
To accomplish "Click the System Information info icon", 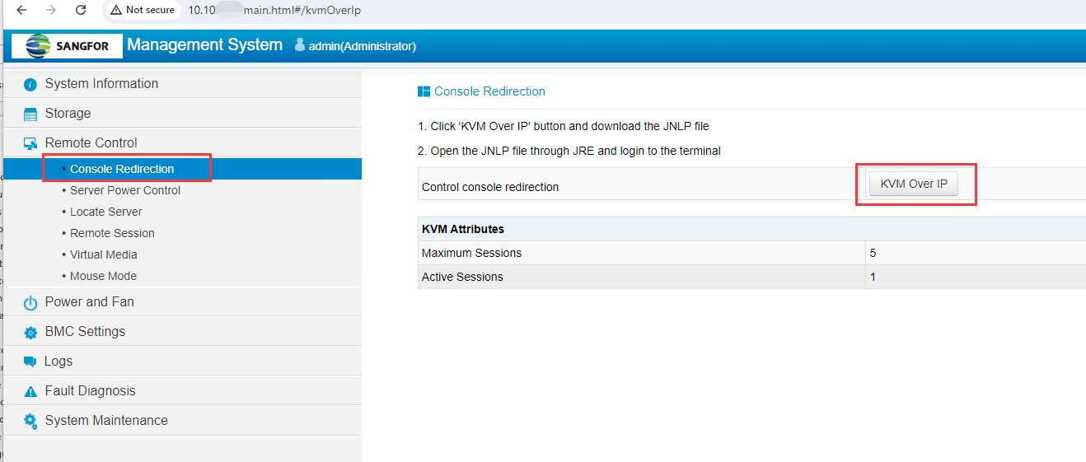I will click(x=30, y=84).
